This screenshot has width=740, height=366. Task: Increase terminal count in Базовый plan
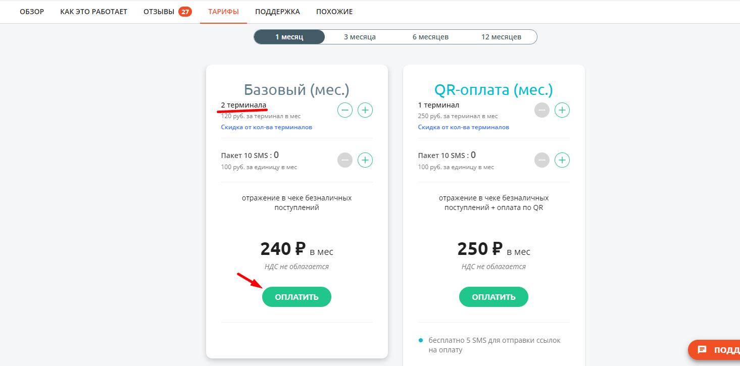point(365,110)
